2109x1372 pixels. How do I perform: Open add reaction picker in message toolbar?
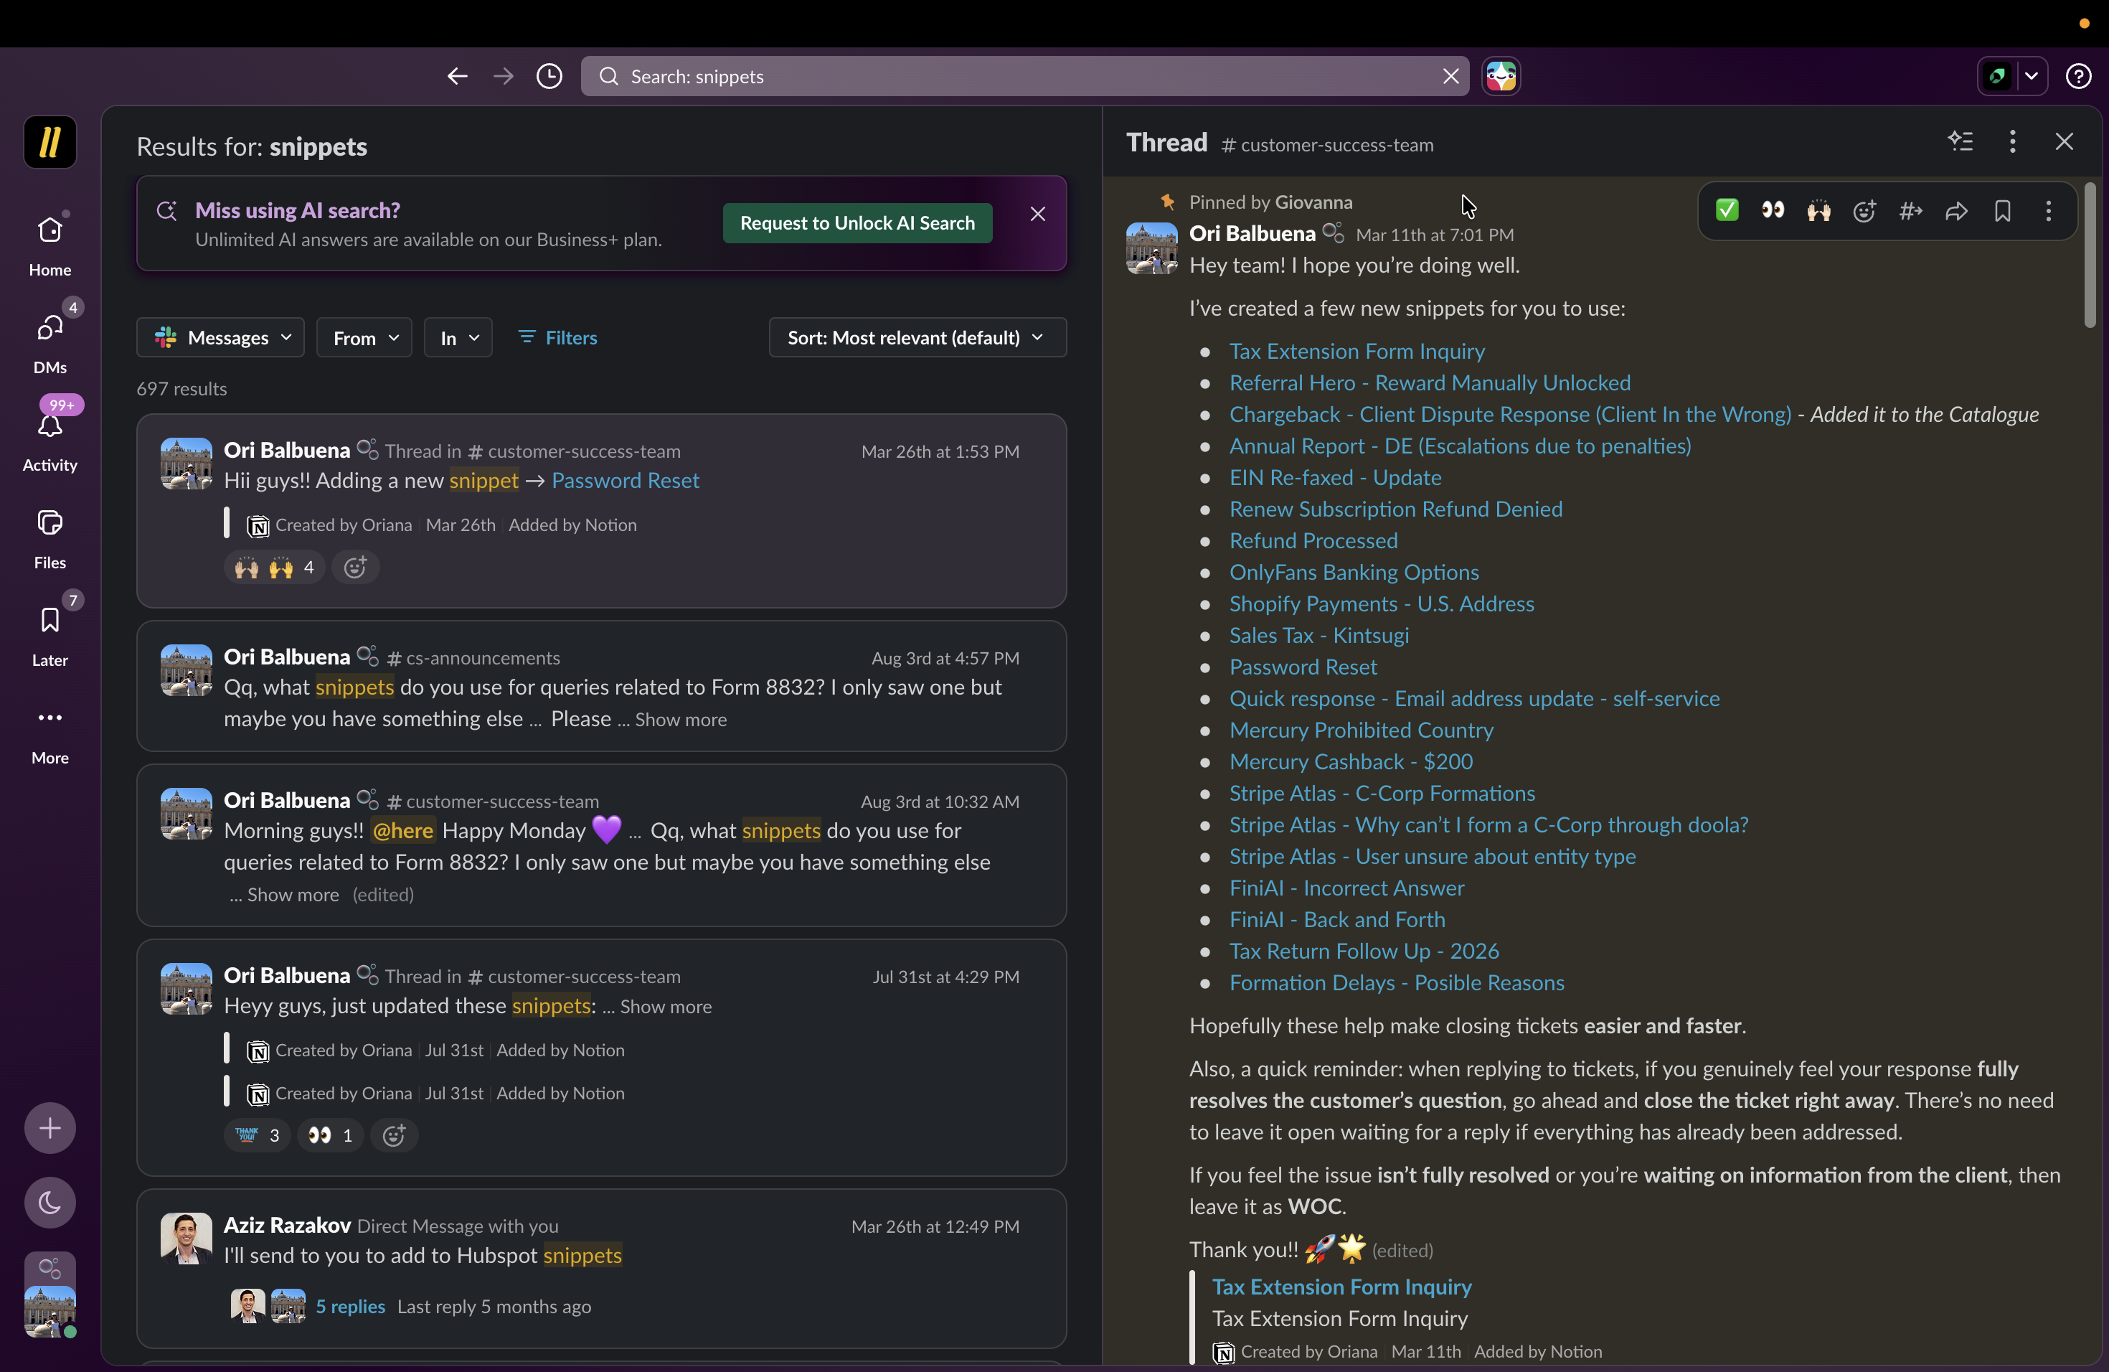click(x=1864, y=211)
